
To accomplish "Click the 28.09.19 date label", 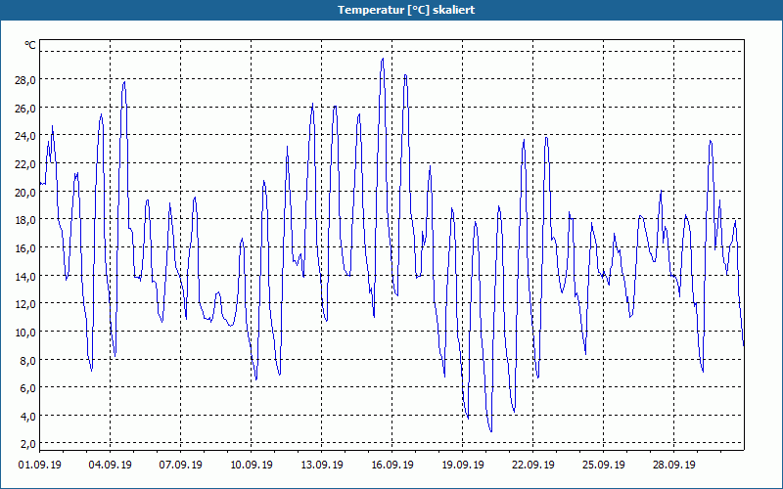I will pyautogui.click(x=673, y=465).
